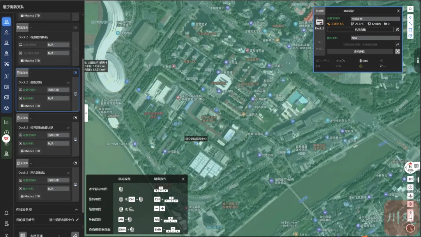Click the locate target crosshair icon

click(x=410, y=204)
